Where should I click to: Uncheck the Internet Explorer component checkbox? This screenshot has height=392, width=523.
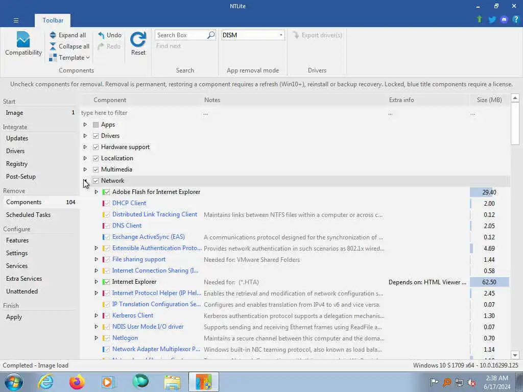107,282
